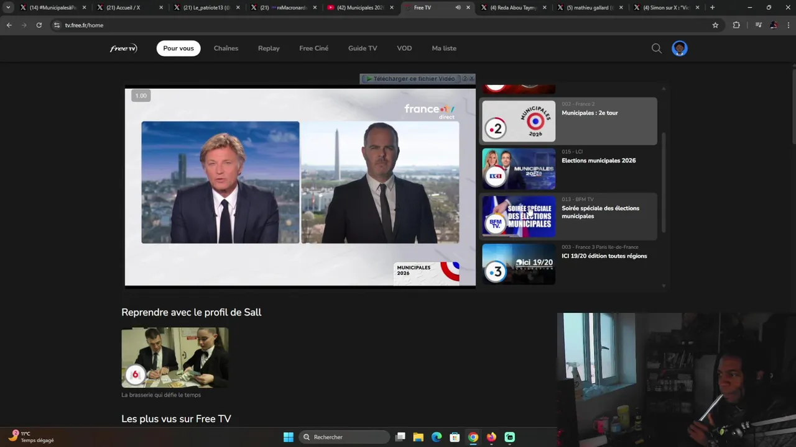Image resolution: width=796 pixels, height=447 pixels.
Task: Click Reprendre avec le profil de Sall heading
Action: [191, 312]
